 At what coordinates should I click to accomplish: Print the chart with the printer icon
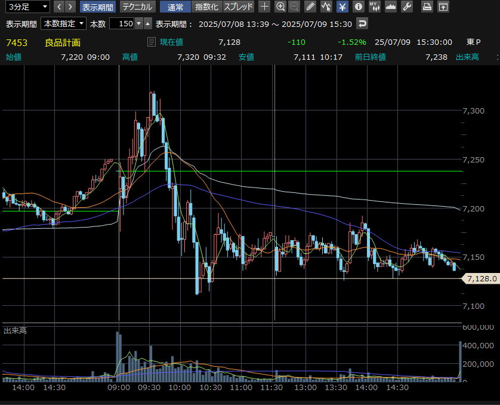[x=427, y=7]
